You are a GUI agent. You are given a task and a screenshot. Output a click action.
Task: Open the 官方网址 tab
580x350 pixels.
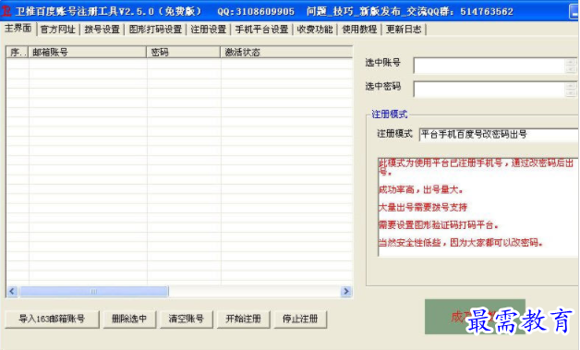click(57, 30)
